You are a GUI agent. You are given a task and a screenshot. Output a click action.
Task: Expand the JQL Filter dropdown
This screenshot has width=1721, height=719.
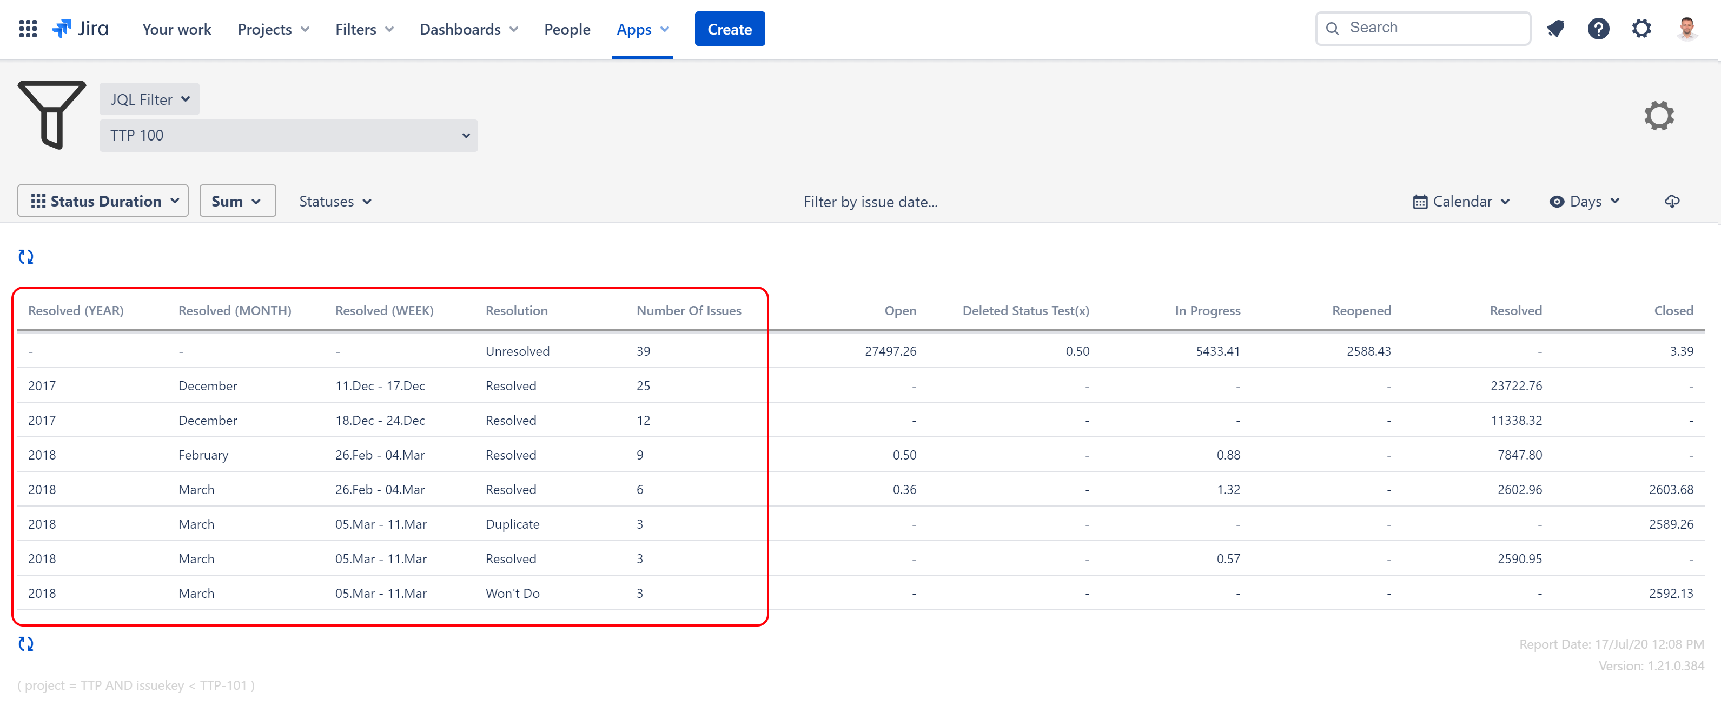point(150,99)
